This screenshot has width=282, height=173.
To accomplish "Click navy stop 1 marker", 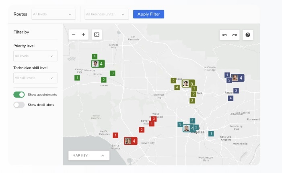I will [x=227, y=75].
